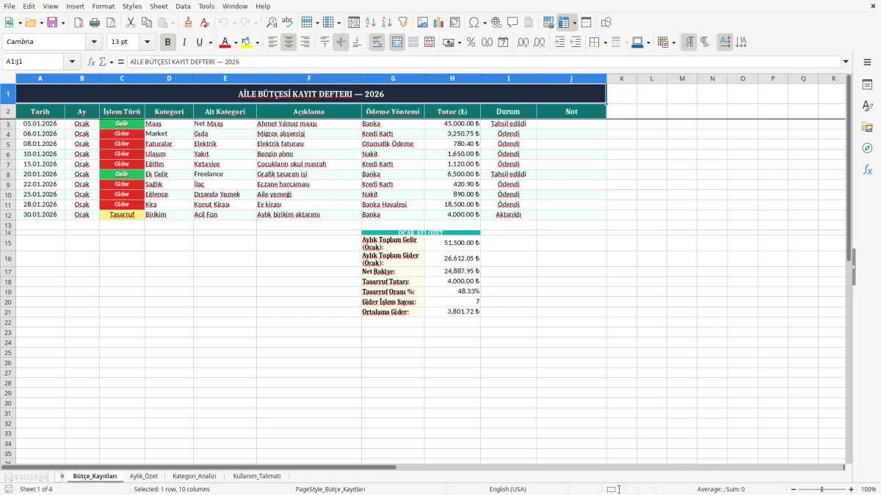
Task: Sort descending
Action: pyautogui.click(x=386, y=23)
